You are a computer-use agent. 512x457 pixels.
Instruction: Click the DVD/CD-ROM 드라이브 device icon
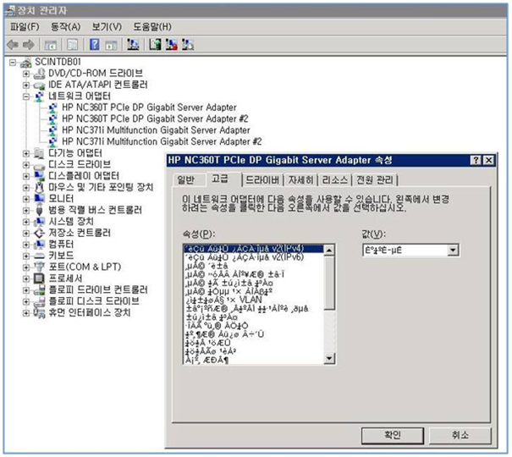coord(40,74)
